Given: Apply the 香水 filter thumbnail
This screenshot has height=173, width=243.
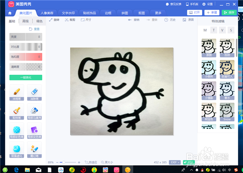Looking at the screenshot, I should pyautogui.click(x=227, y=91).
